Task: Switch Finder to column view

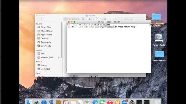Action: [x=74, y=19]
